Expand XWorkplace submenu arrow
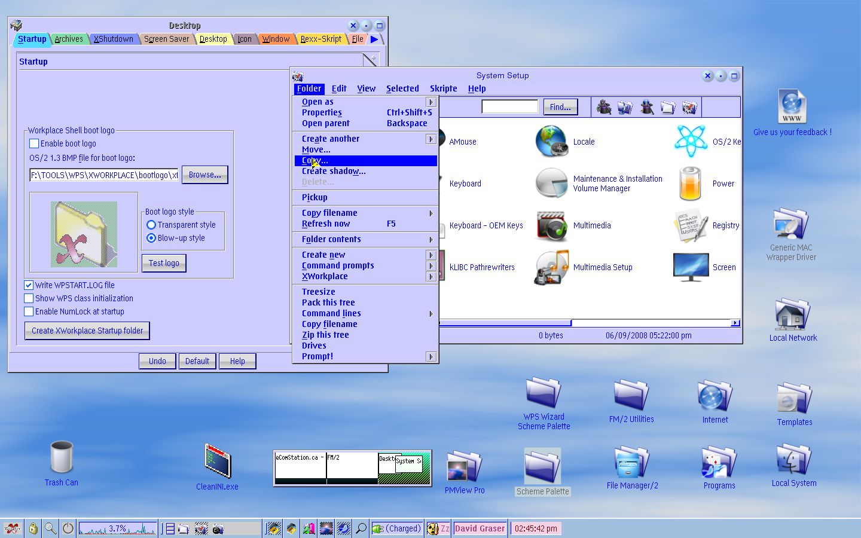Image resolution: width=861 pixels, height=538 pixels. [x=430, y=276]
